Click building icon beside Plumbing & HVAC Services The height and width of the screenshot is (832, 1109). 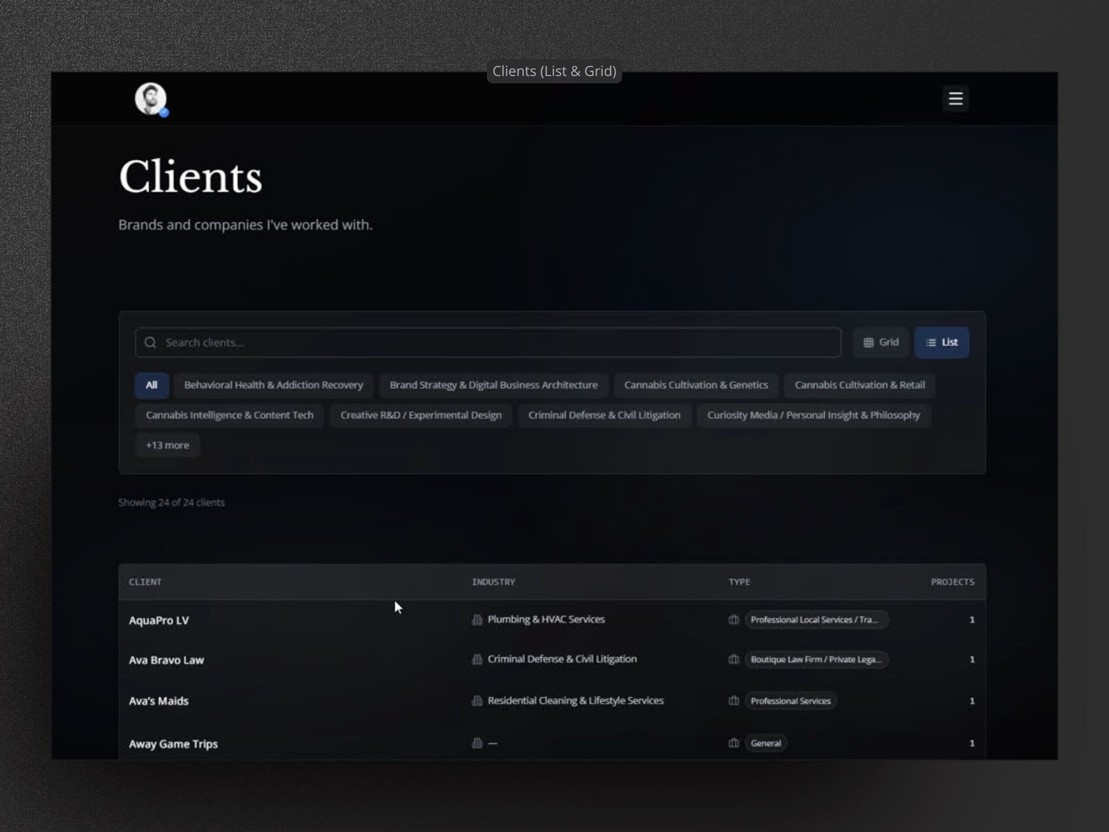pos(477,620)
